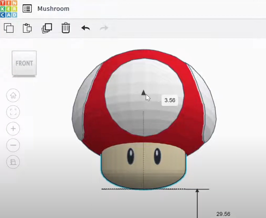The image size is (266, 218).
Task: Toggle orthographic view mode
Action: (13, 162)
